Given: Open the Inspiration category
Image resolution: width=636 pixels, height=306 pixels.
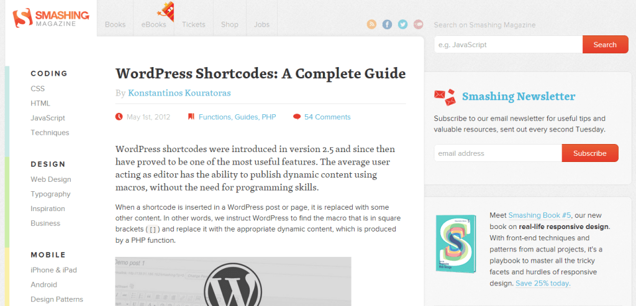Looking at the screenshot, I should point(48,209).
